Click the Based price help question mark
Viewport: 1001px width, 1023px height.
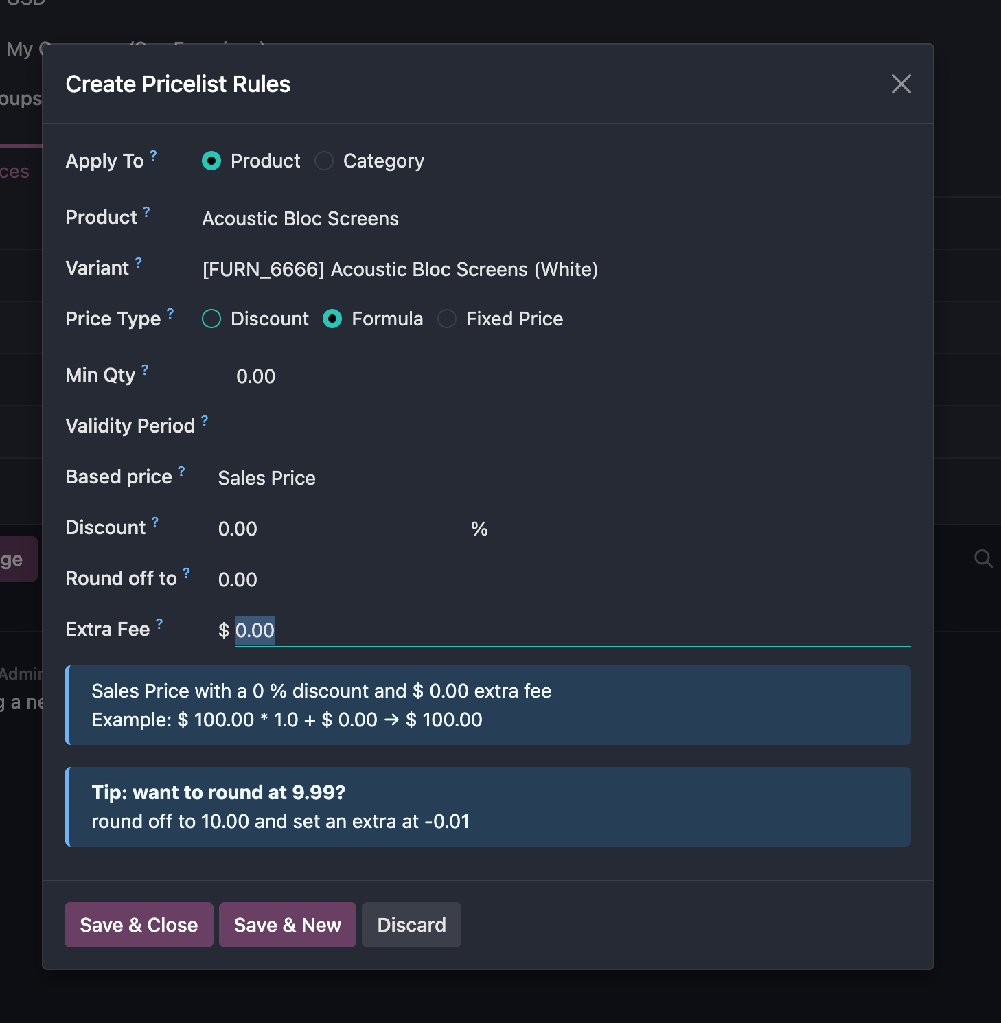click(181, 471)
